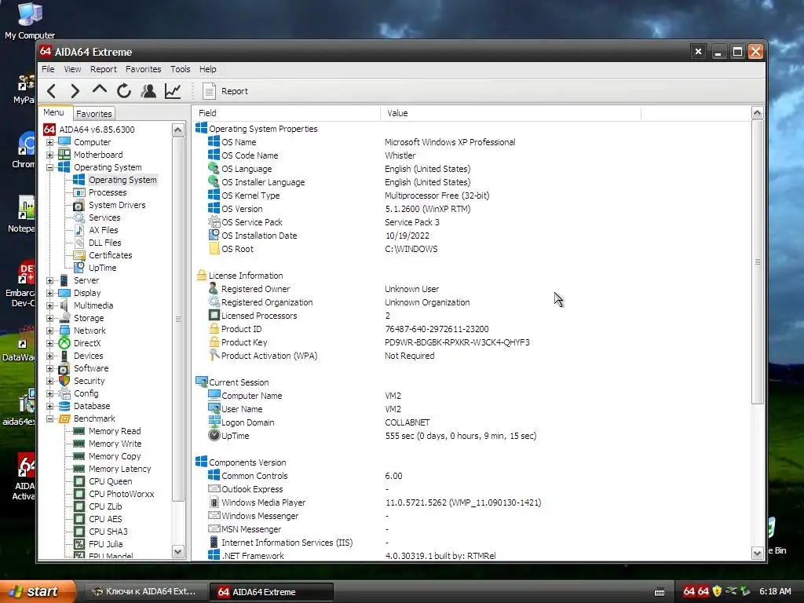The width and height of the screenshot is (804, 603).
Task: Click the tree panel scroll-up arrow
Action: (178, 130)
